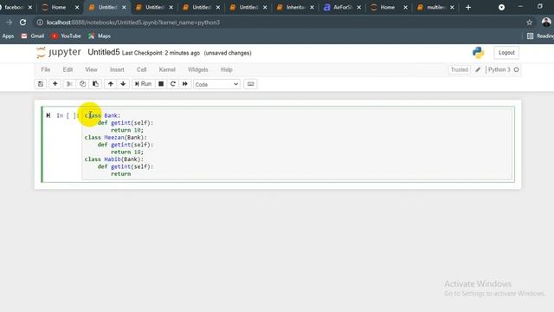
Task: Open the Kernel menu
Action: 167,69
